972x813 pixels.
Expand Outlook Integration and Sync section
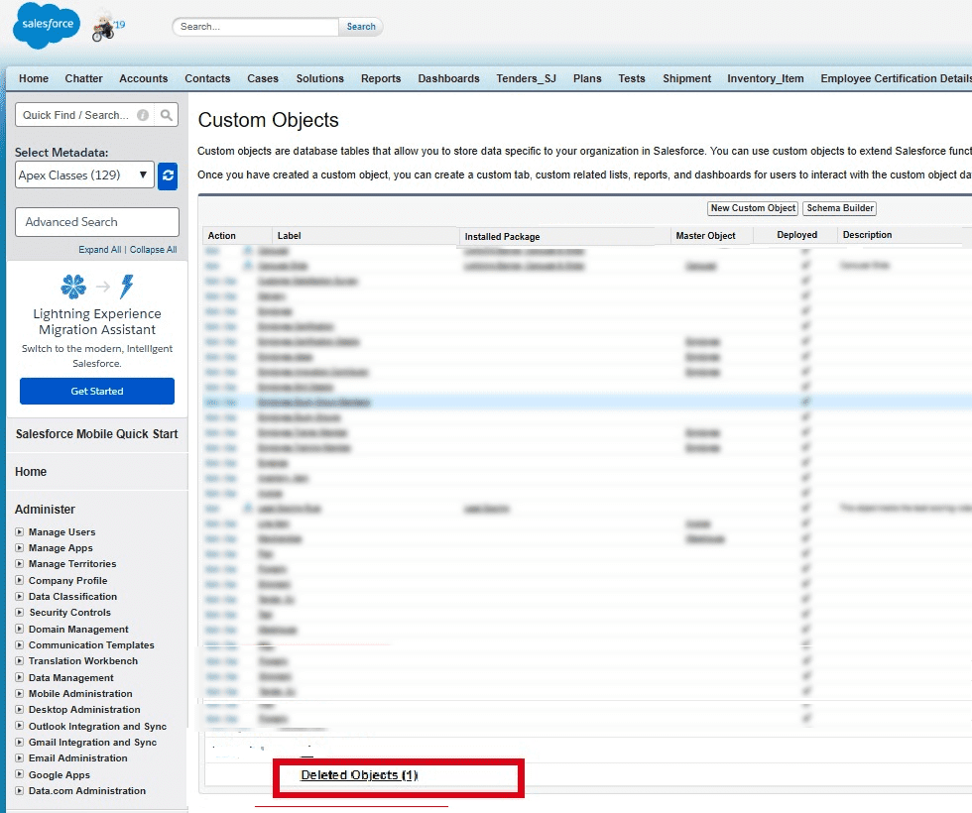[x=19, y=726]
